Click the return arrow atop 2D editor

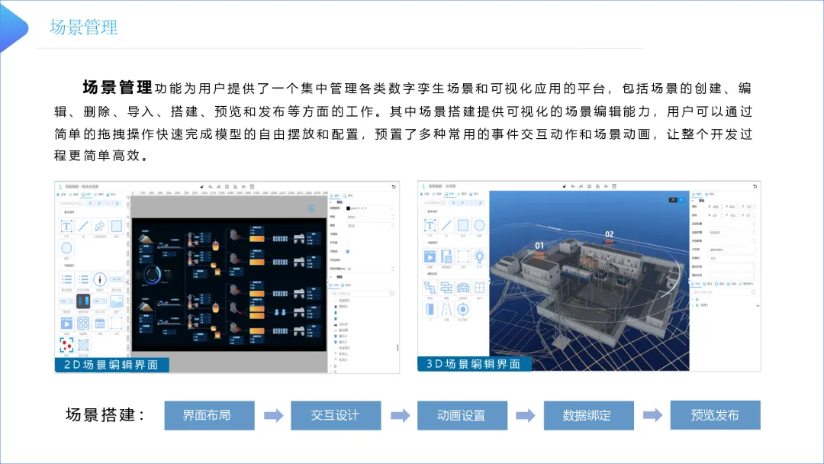pos(393,186)
